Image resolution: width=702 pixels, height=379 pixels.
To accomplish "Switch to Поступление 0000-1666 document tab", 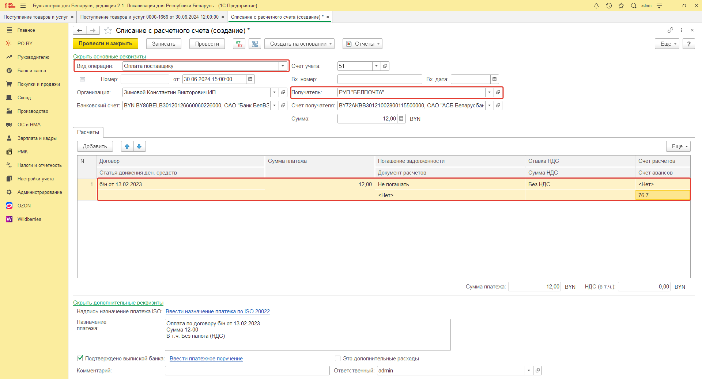I will coord(149,17).
